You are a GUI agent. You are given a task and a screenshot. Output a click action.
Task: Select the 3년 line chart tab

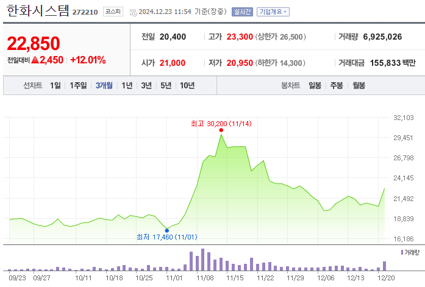[x=146, y=85]
